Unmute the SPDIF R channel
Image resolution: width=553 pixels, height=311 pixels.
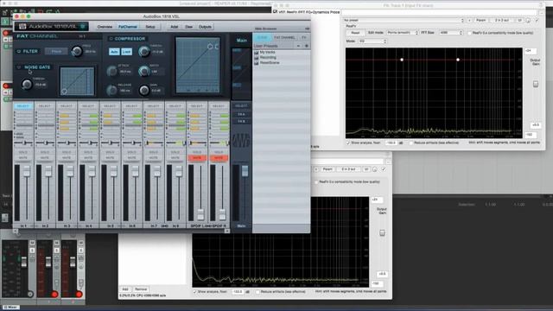(219, 158)
